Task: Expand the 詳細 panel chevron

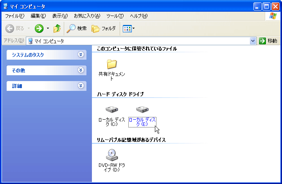Action: coord(81,85)
